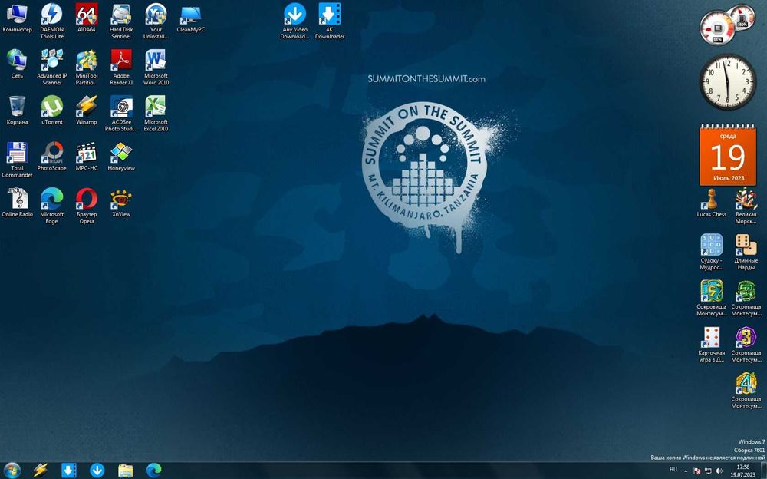Launch the MPC-HC media player
The width and height of the screenshot is (767, 479).
87,157
